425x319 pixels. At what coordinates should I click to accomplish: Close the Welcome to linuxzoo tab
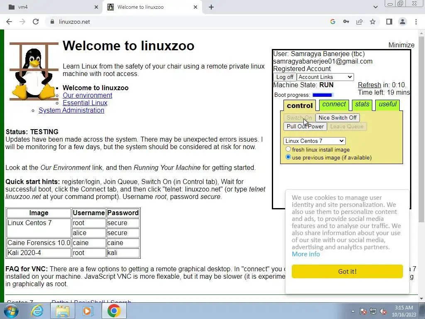click(x=195, y=7)
